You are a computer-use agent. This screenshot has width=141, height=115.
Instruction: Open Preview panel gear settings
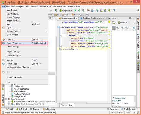[130, 18]
